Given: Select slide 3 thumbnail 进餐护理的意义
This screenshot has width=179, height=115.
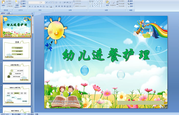Looking at the screenshot, I should click(17, 72).
